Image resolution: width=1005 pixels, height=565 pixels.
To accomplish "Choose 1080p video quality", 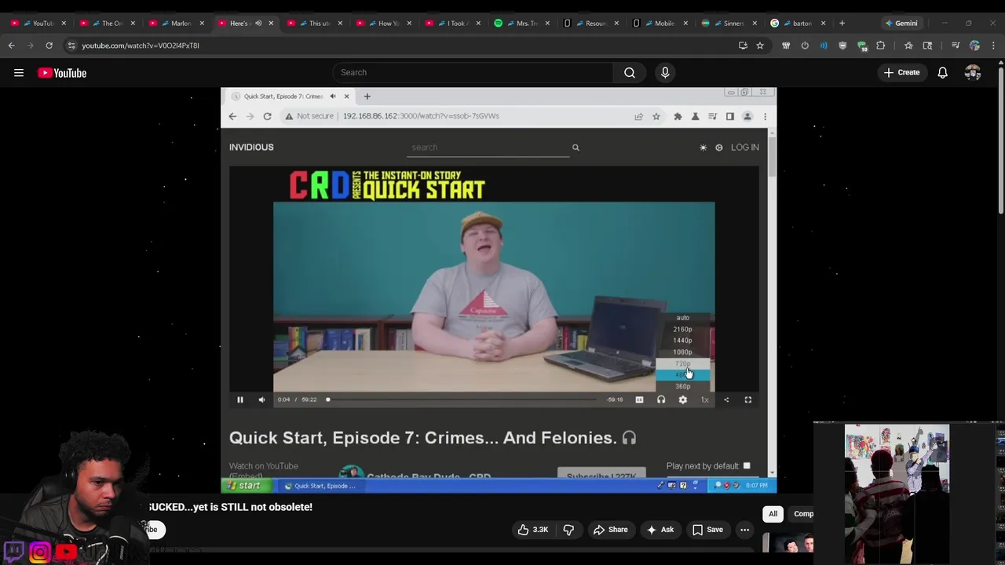I will tap(683, 352).
